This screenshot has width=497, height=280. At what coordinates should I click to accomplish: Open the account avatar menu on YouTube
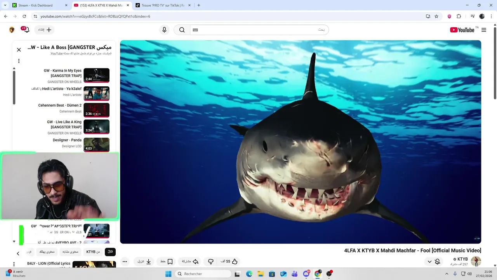pos(12,30)
